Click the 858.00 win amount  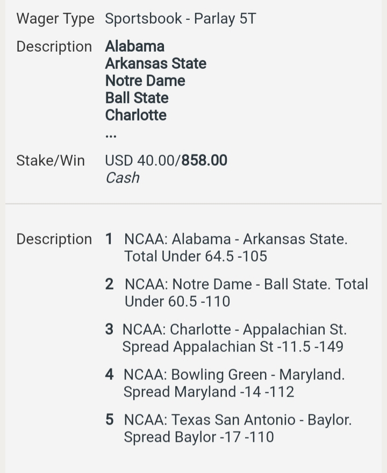pyautogui.click(x=204, y=160)
